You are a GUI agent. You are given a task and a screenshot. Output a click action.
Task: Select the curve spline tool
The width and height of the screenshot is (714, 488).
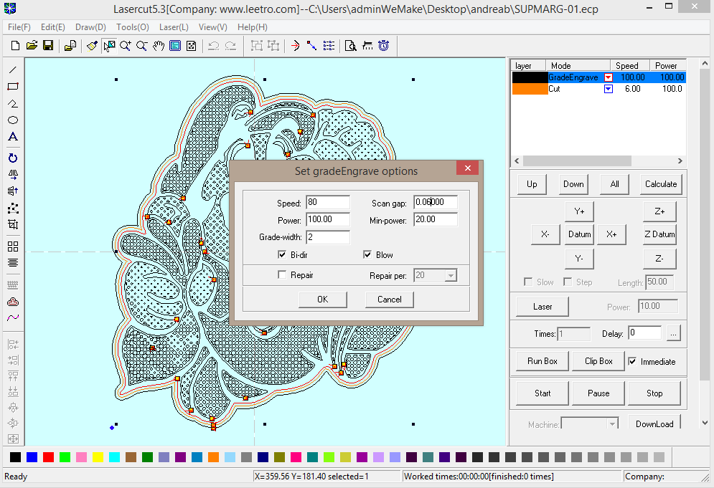pos(13,318)
